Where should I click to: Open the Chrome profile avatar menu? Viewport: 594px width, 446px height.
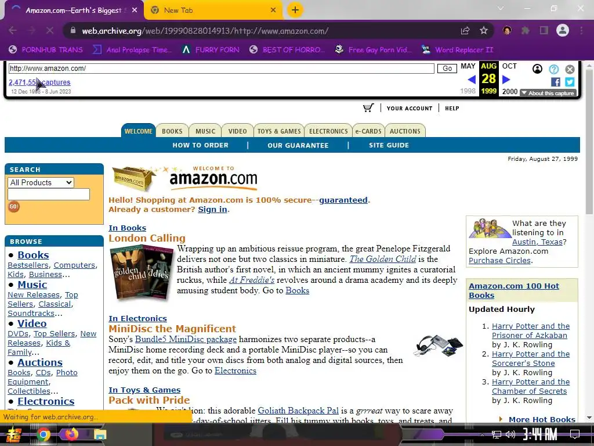click(x=563, y=30)
